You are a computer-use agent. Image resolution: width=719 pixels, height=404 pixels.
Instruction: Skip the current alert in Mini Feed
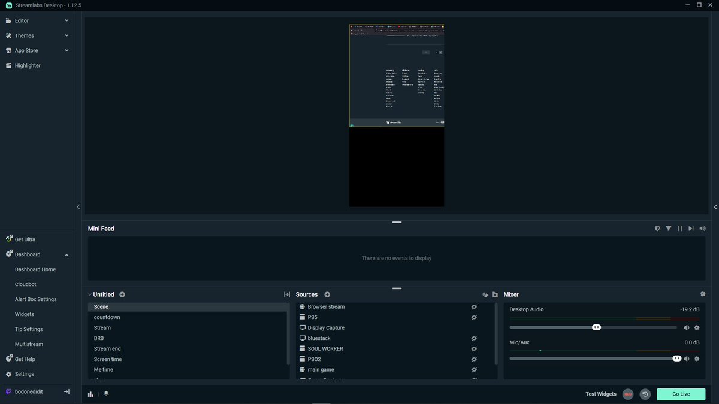691,229
